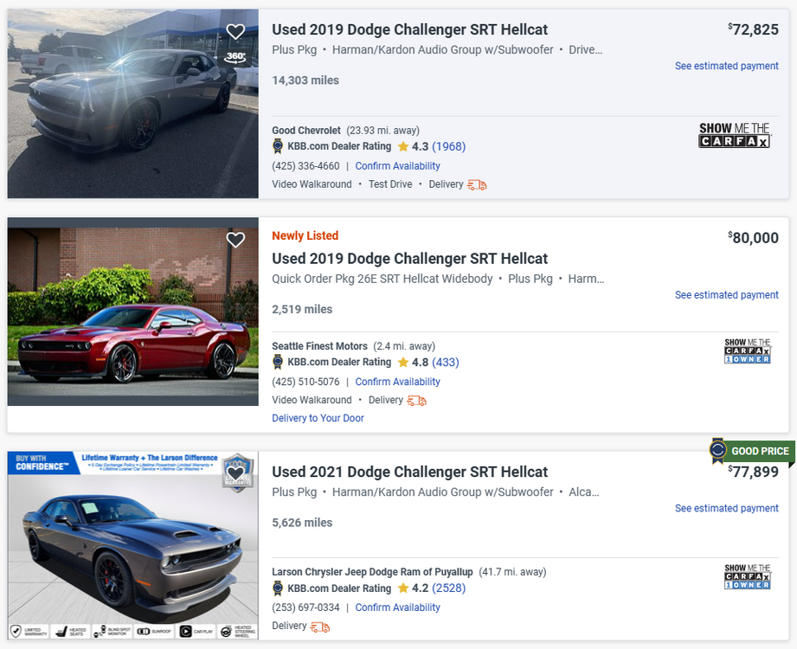797x649 pixels.
Task: Click the KBB.com rating badge for Seattle Finest Motors
Action: 278,362
